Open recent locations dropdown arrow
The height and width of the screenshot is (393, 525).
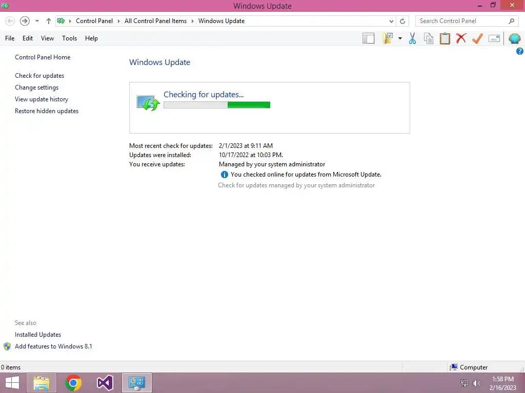tap(37, 21)
